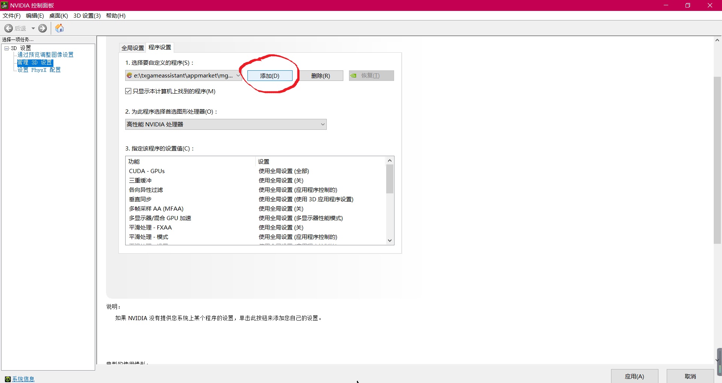Open the Home page icon
This screenshot has width=722, height=383.
click(x=59, y=28)
